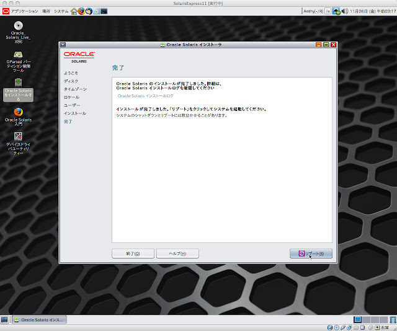Click the Oracle logo in the top panel
397x331 pixels.
[x=6, y=11]
